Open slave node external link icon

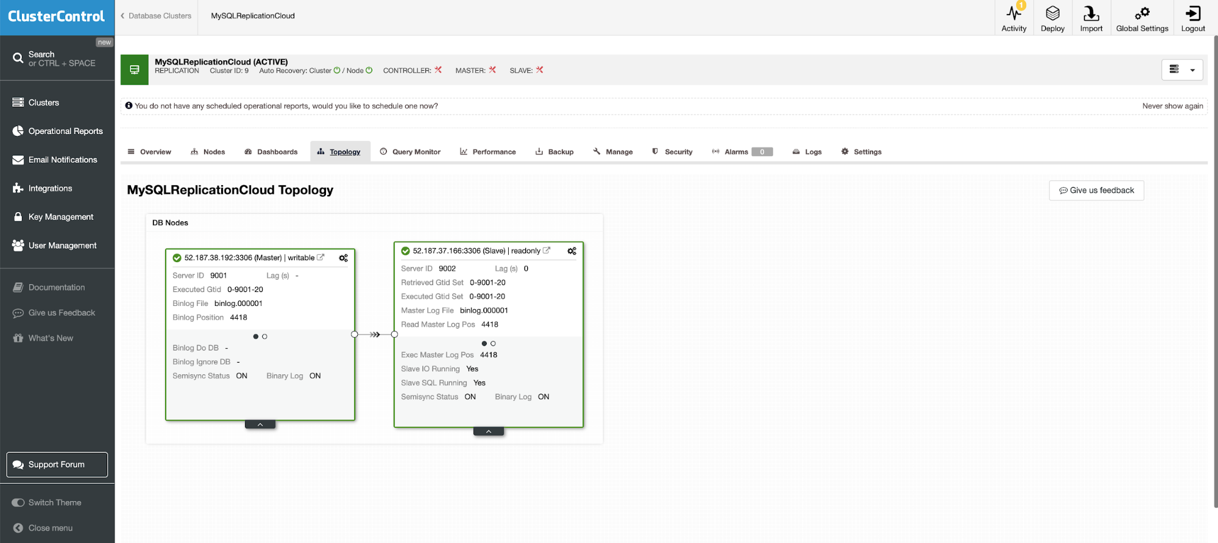click(x=547, y=250)
